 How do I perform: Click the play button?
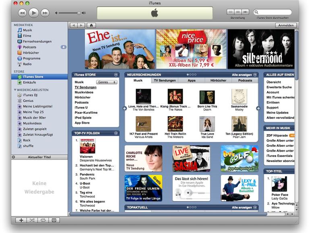click(34, 13)
